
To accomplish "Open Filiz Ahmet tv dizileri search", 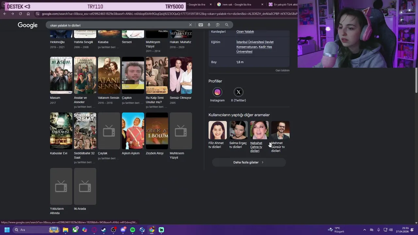I will (x=217, y=135).
